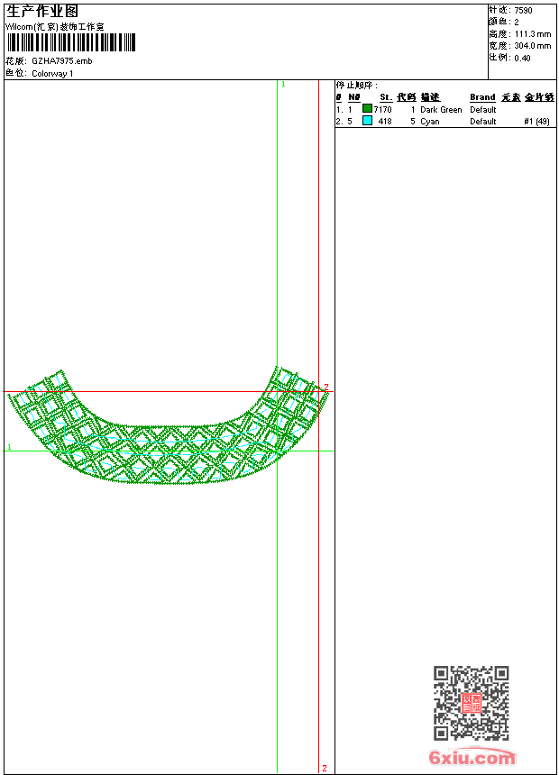Viewport: 559px width, 775px height.
Task: Click the embroidery collar design preview
Action: 169,425
